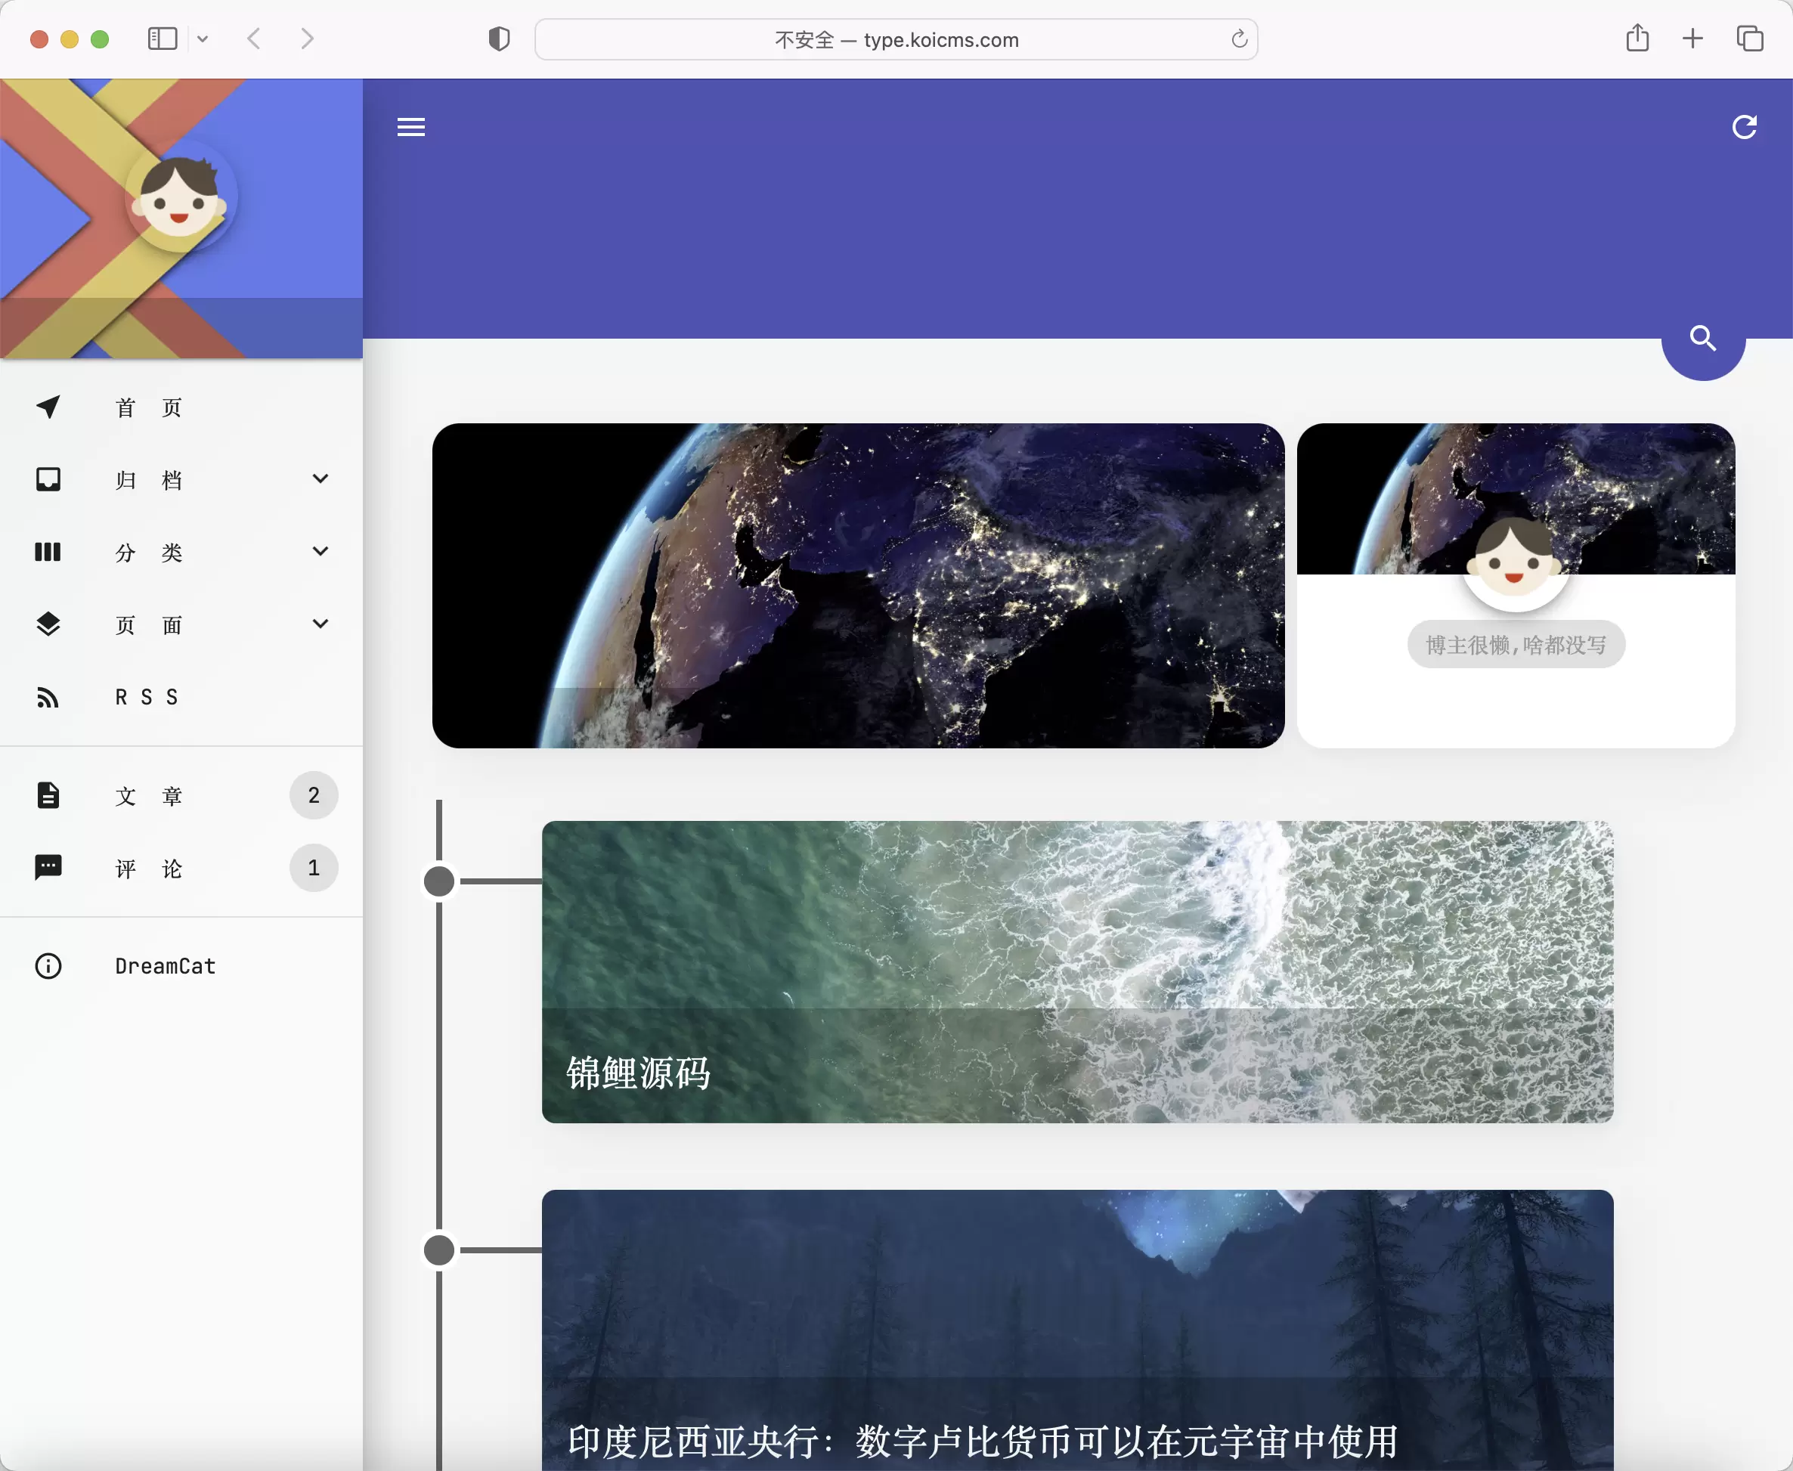
Task: Click the Safari privacy shield icon
Action: pos(499,39)
